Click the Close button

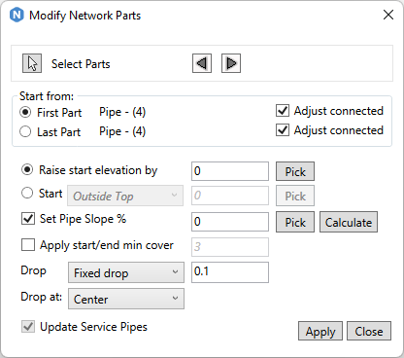pyautogui.click(x=369, y=331)
